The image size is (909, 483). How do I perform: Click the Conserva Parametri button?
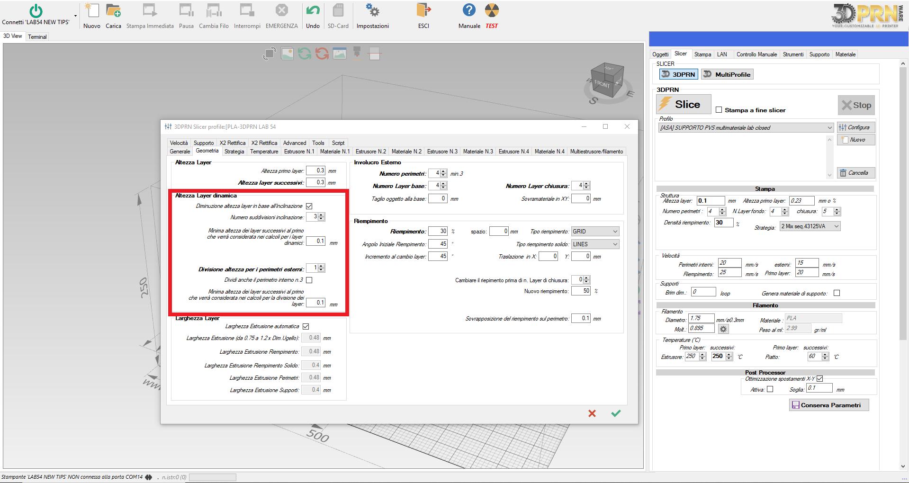click(829, 405)
